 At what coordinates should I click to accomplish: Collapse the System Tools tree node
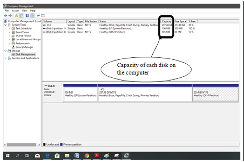click(6, 25)
